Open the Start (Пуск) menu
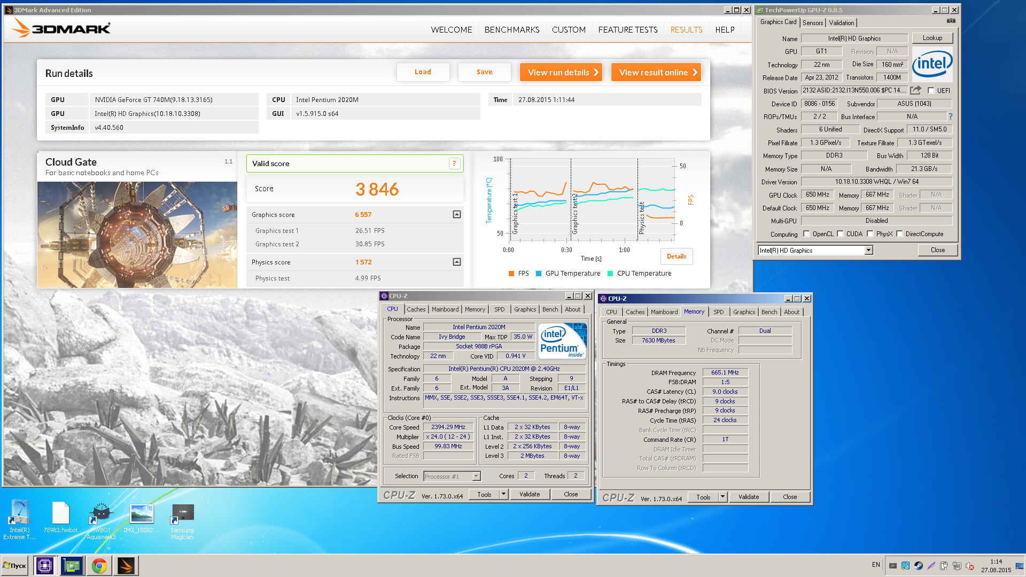The image size is (1026, 577). (x=15, y=566)
